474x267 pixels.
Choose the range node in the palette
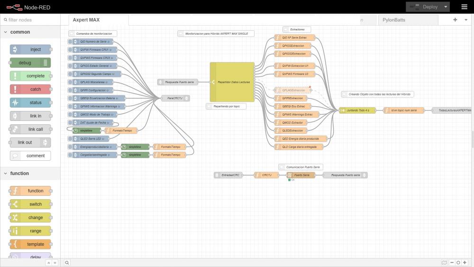(x=30, y=230)
